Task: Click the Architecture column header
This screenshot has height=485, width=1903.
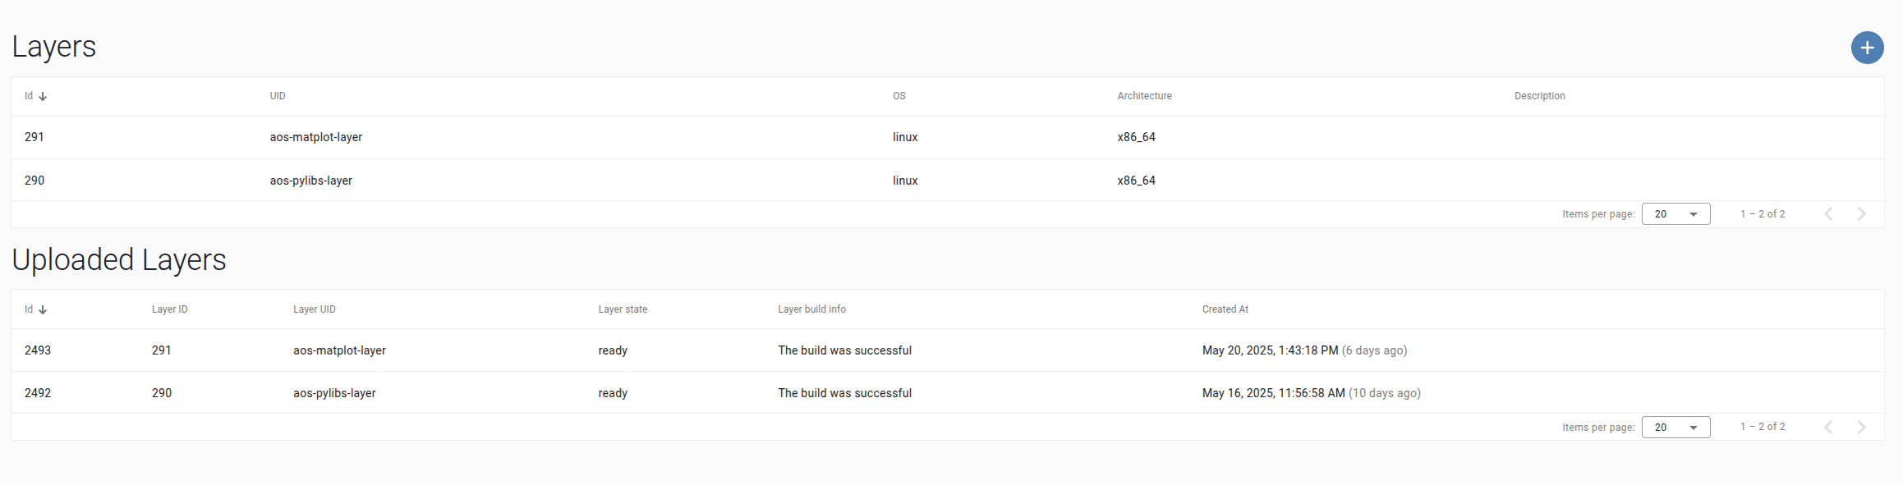Action: coord(1144,96)
